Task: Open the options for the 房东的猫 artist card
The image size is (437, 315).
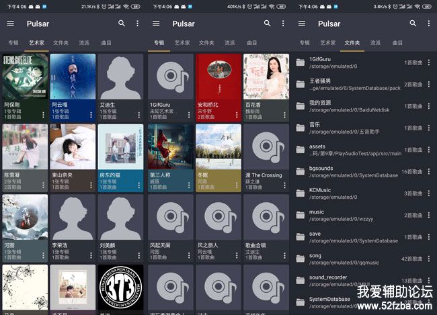Action: 139,185
